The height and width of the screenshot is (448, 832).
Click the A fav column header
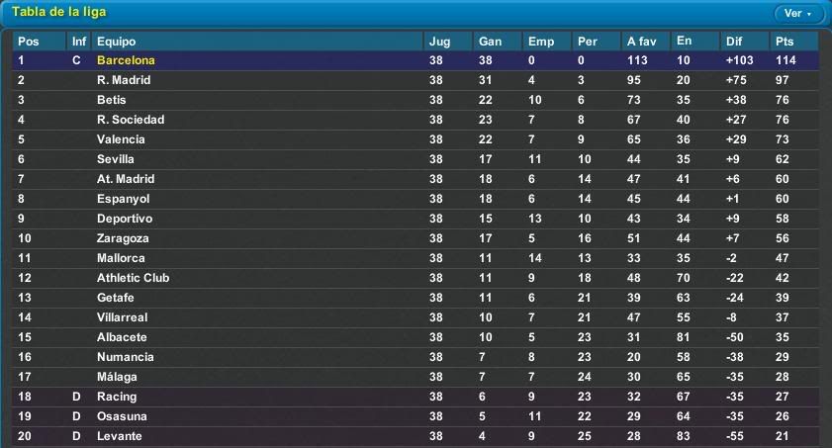click(641, 42)
